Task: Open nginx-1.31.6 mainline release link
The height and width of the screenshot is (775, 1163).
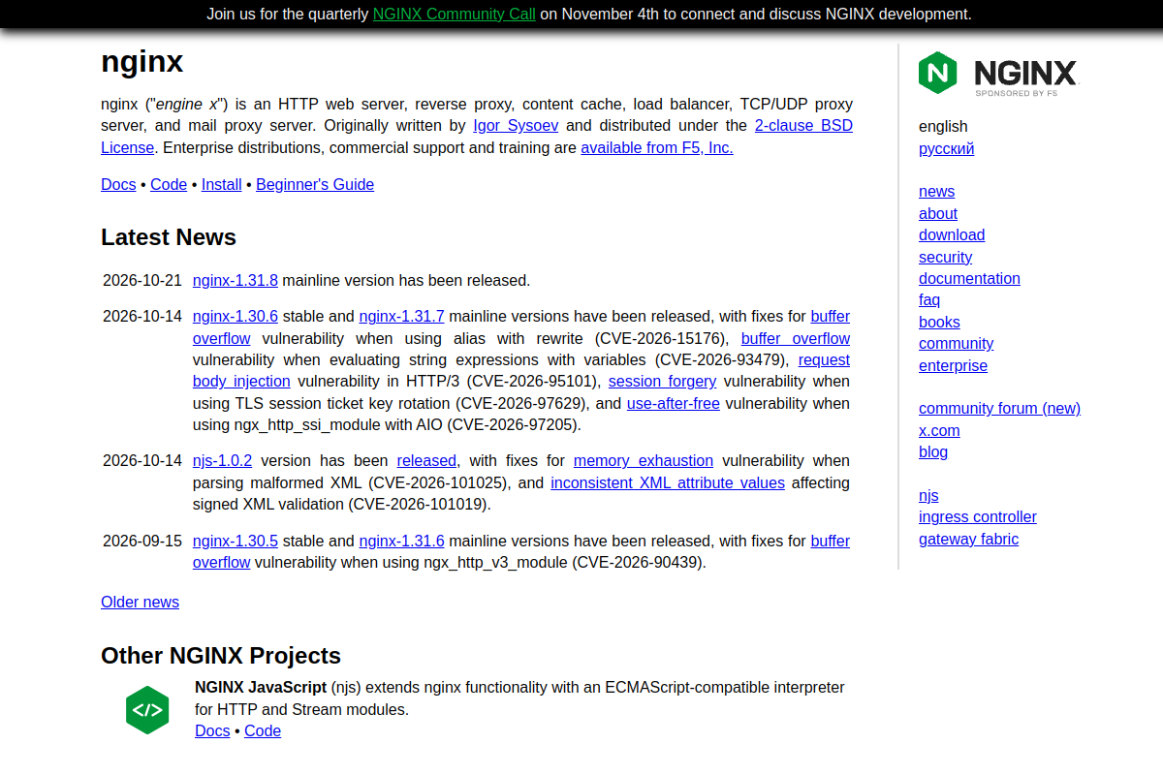Action: point(401,541)
